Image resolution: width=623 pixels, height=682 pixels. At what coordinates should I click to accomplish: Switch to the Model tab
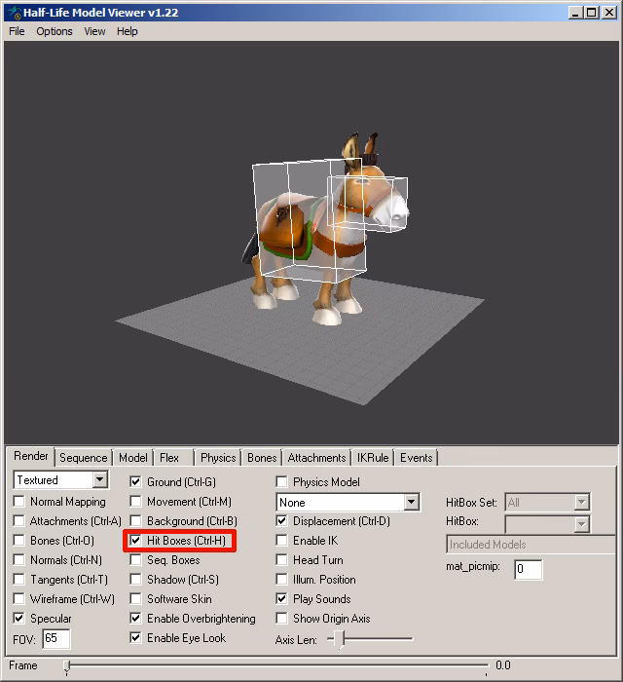tap(133, 458)
